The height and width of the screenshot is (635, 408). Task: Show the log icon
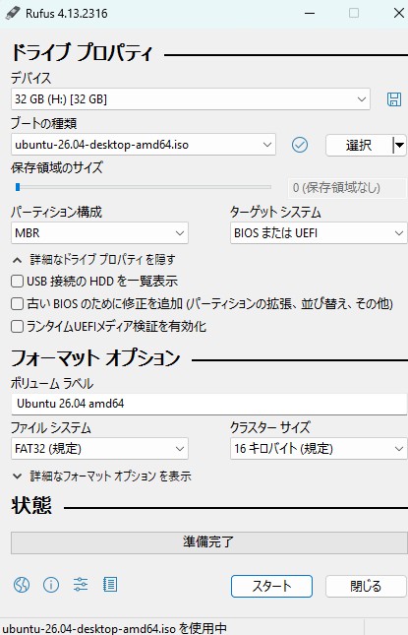(110, 585)
